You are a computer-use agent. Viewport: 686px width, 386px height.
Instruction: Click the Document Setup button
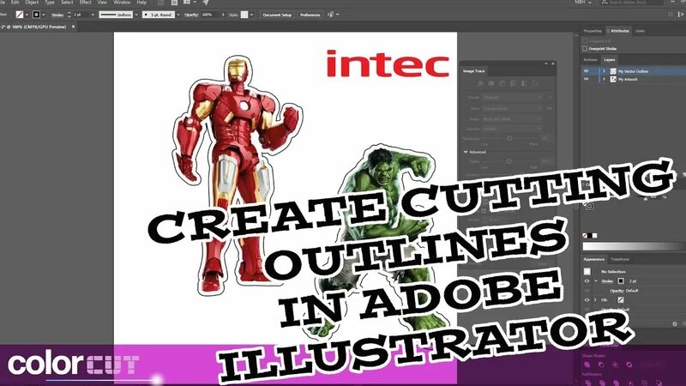point(277,15)
